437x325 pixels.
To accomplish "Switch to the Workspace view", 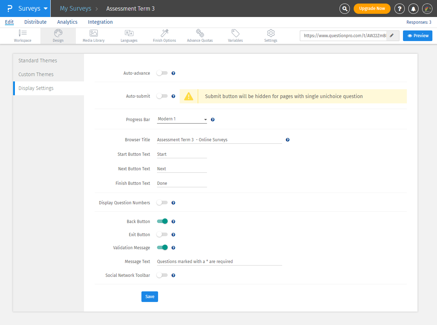I will (22, 35).
